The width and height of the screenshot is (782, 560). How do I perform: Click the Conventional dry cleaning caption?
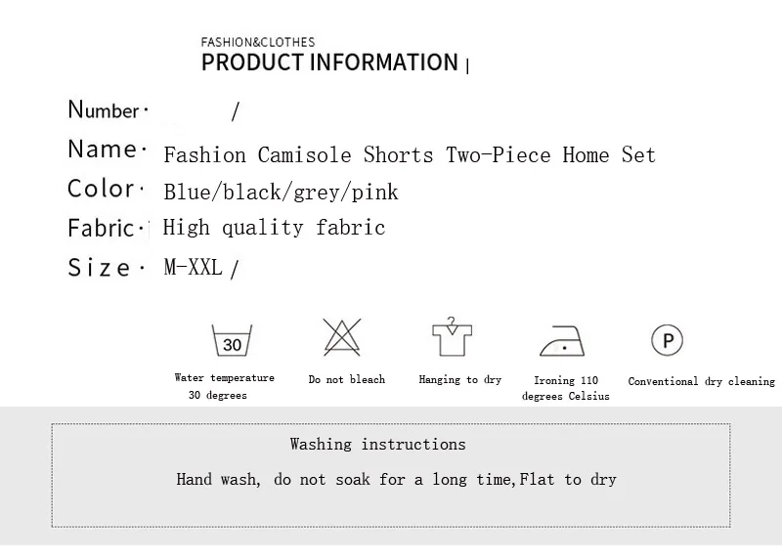[701, 381]
